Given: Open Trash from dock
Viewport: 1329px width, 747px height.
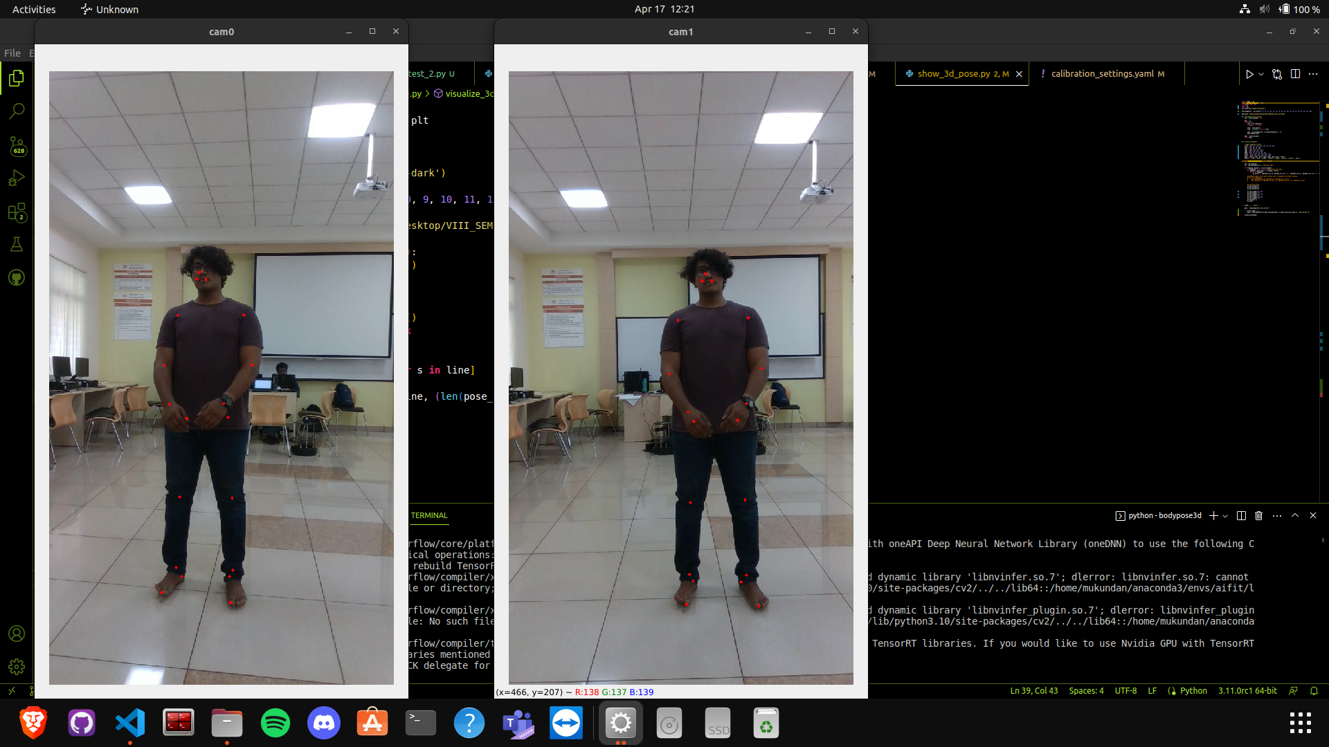Looking at the screenshot, I should click(x=766, y=723).
